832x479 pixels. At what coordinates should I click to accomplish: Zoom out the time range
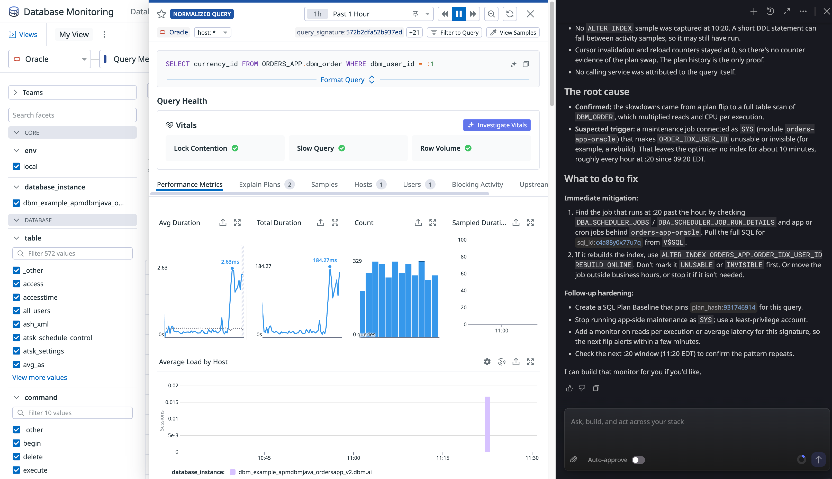tap(491, 14)
